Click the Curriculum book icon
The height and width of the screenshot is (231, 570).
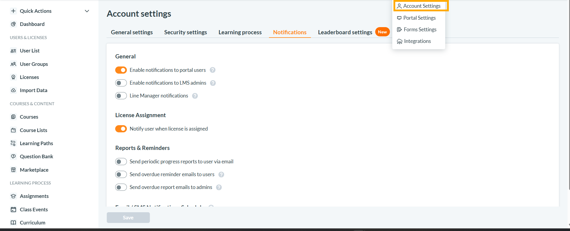13,223
